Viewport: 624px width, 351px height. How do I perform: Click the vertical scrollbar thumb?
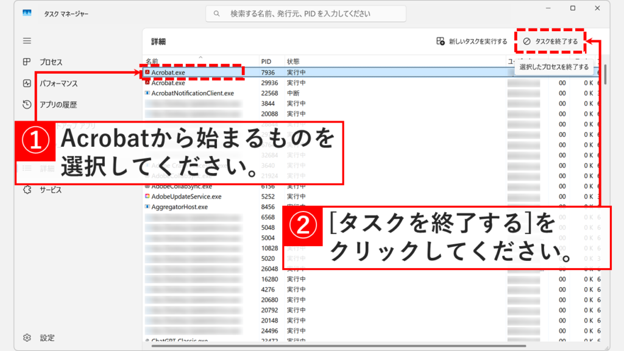605,74
